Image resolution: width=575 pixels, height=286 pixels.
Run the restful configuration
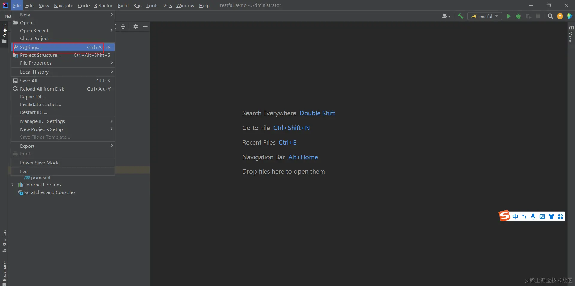pyautogui.click(x=509, y=16)
